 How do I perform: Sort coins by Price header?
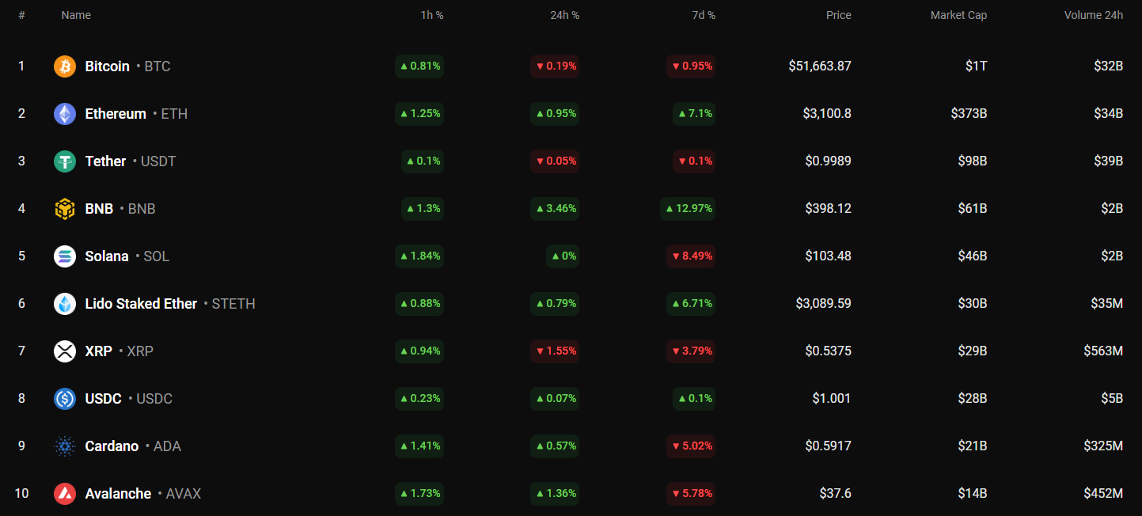tap(838, 15)
